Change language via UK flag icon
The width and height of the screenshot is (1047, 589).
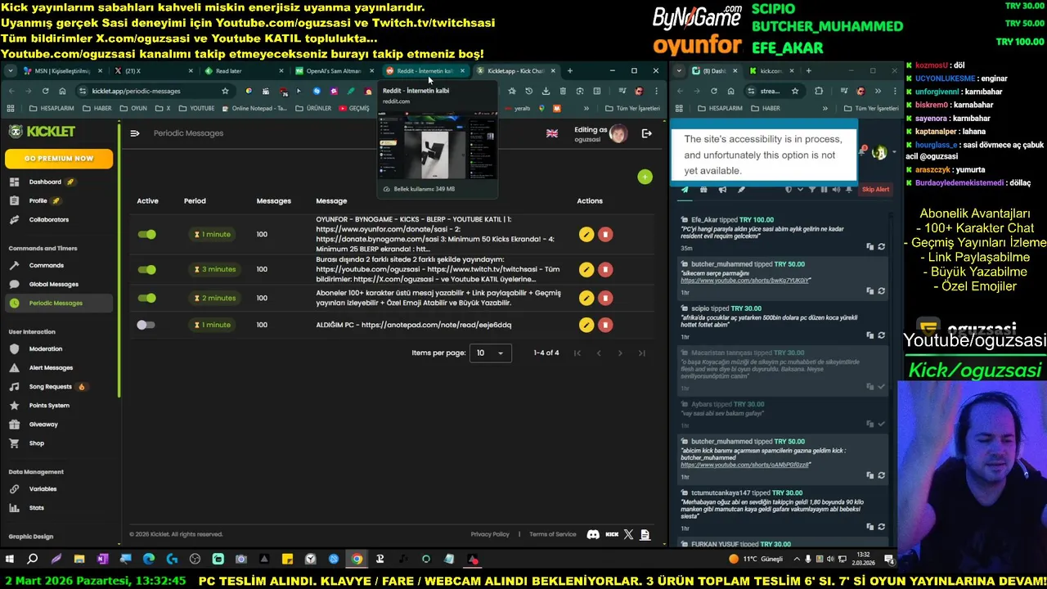[552, 133]
